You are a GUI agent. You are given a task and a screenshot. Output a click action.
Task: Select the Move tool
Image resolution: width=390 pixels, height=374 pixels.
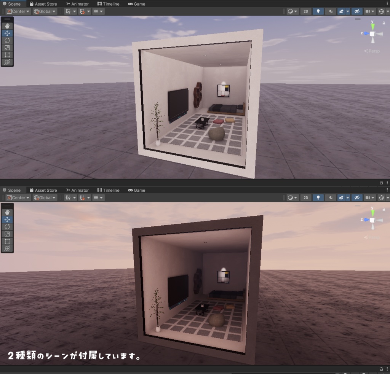pyautogui.click(x=7, y=33)
